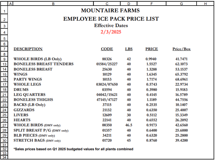Select Price/Box value 39.4200

click(181, 140)
